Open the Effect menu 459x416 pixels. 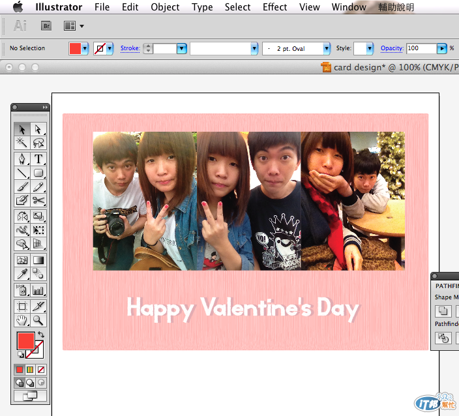coord(274,7)
